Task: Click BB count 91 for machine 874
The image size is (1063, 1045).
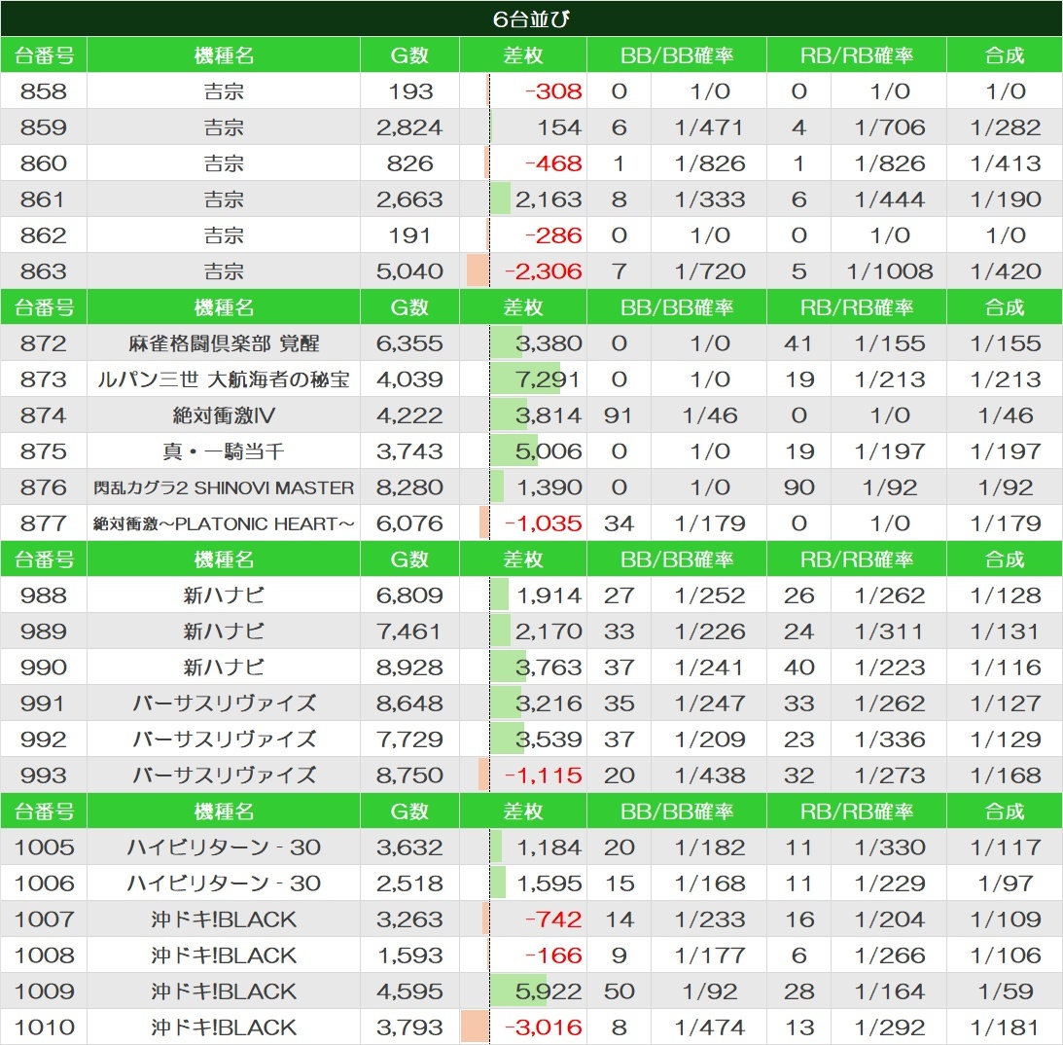Action: pos(619,415)
